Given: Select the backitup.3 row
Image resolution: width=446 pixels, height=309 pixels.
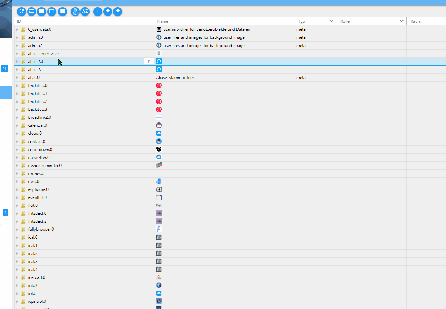Looking at the screenshot, I should (x=230, y=109).
